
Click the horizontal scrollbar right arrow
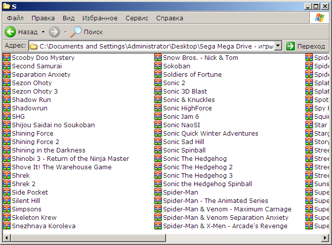325,238
